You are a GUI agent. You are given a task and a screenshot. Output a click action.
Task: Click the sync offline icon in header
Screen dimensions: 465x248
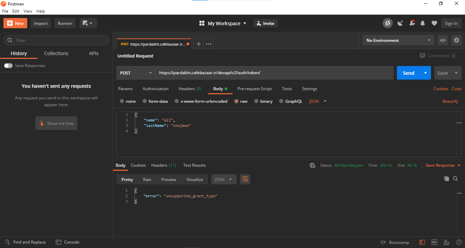click(x=387, y=23)
